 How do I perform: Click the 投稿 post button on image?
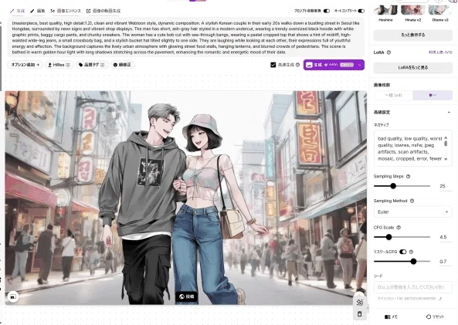tap(186, 296)
